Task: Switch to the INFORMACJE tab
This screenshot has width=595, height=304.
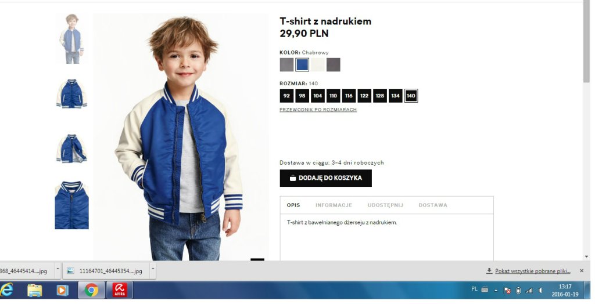Action: pos(334,205)
